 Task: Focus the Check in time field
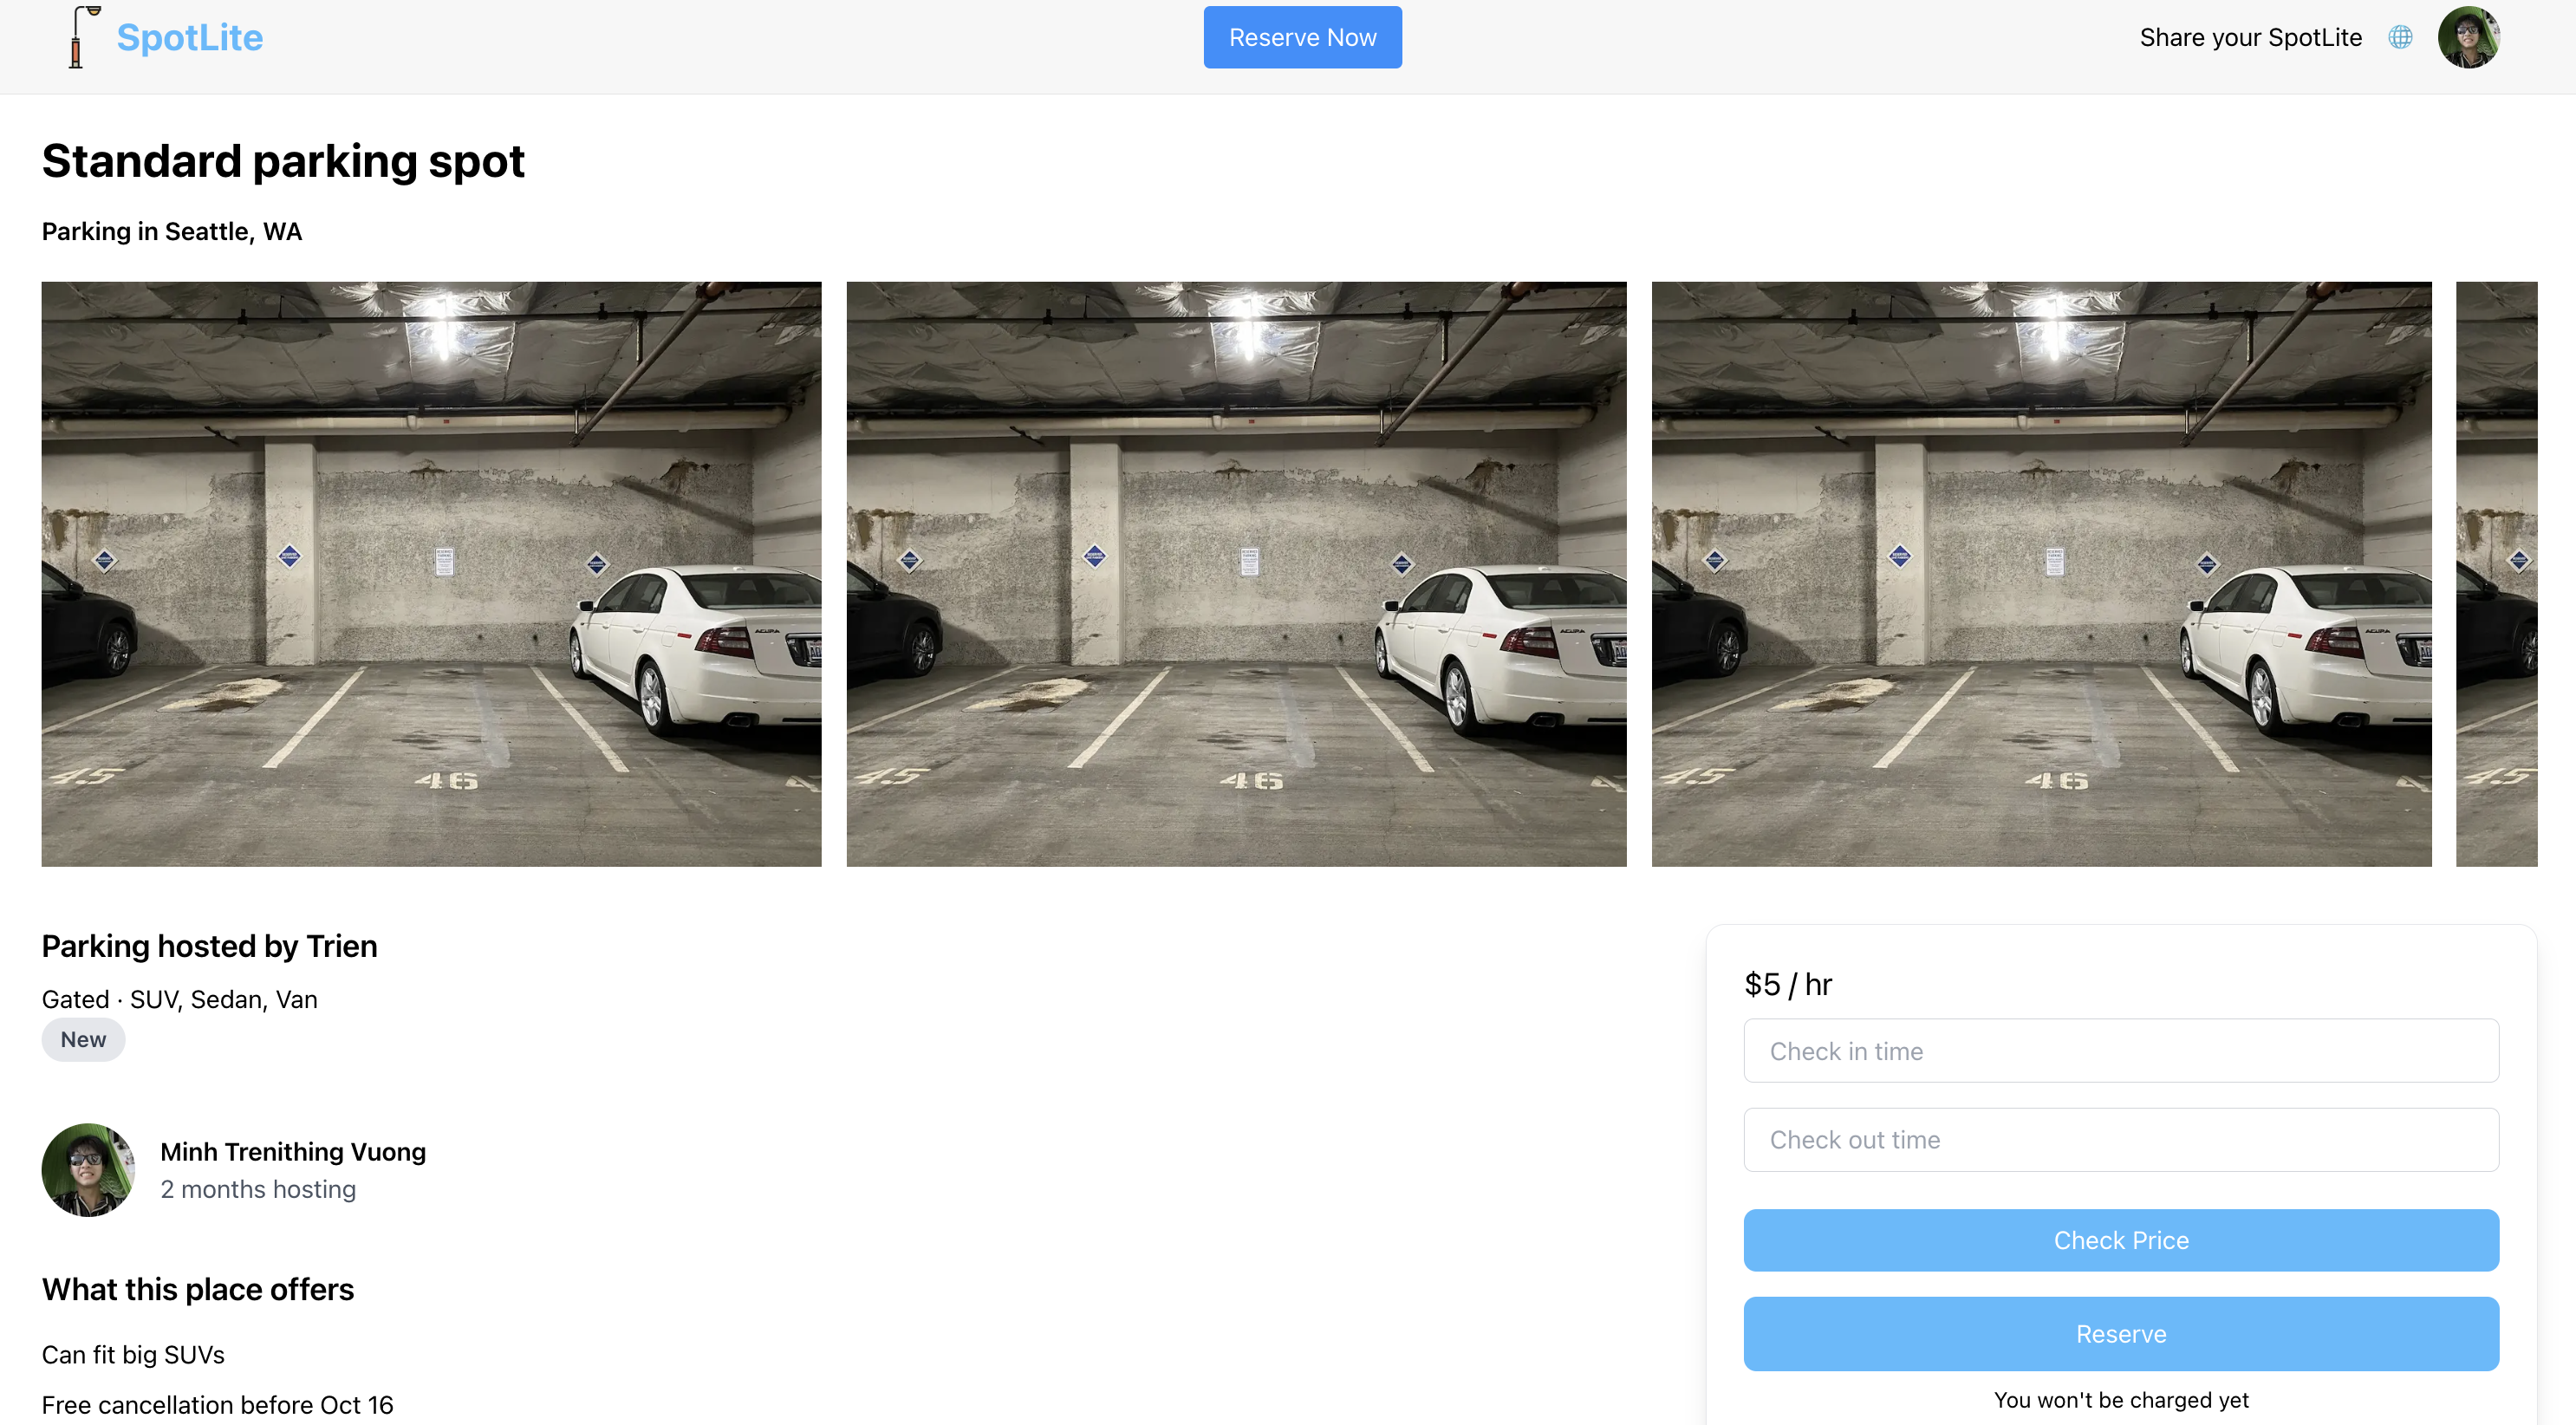pos(2120,1050)
